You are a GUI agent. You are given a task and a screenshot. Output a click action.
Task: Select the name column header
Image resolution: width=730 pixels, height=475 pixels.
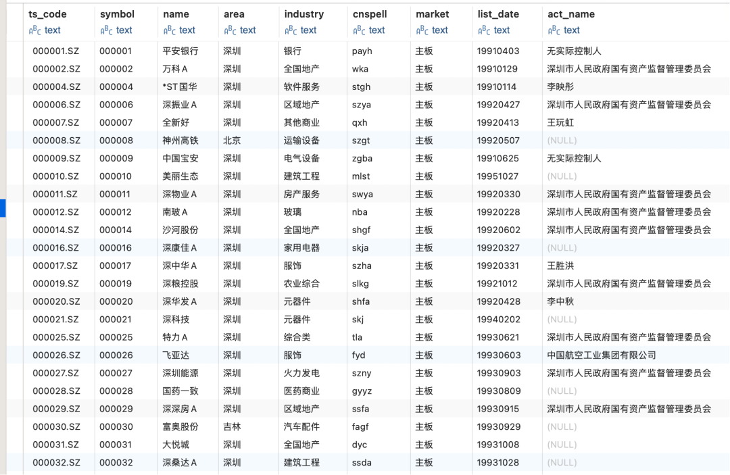(176, 14)
